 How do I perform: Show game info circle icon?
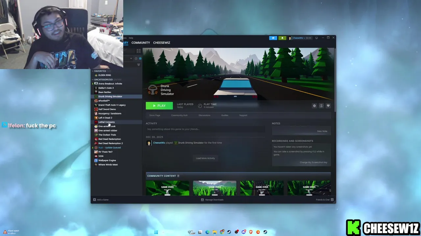(321, 106)
